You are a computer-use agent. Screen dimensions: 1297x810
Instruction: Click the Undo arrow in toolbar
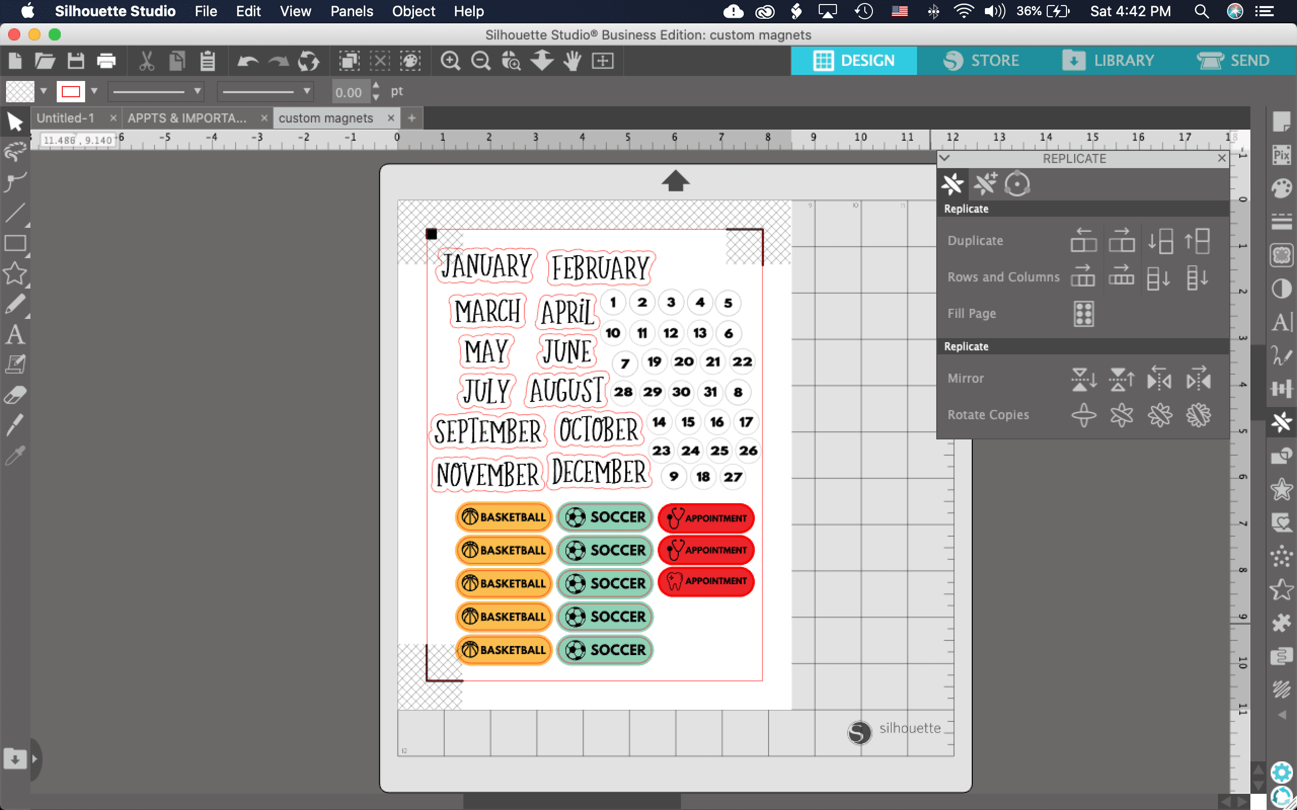(248, 61)
